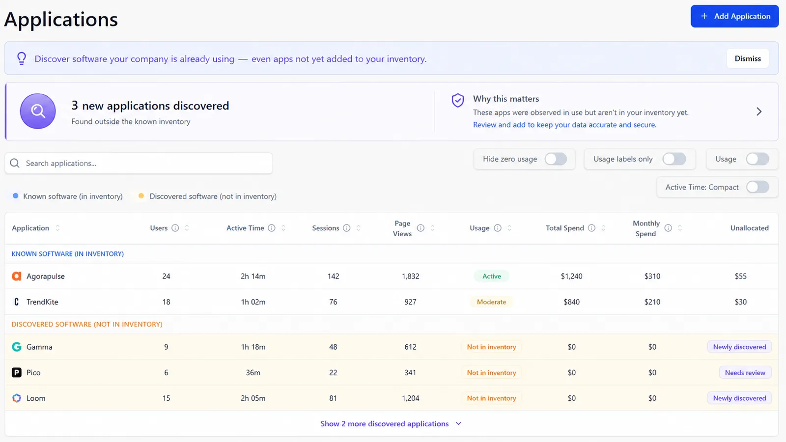Viewport: 786px width, 442px height.
Task: Click the $310 monthly spend value
Action: coord(652,276)
